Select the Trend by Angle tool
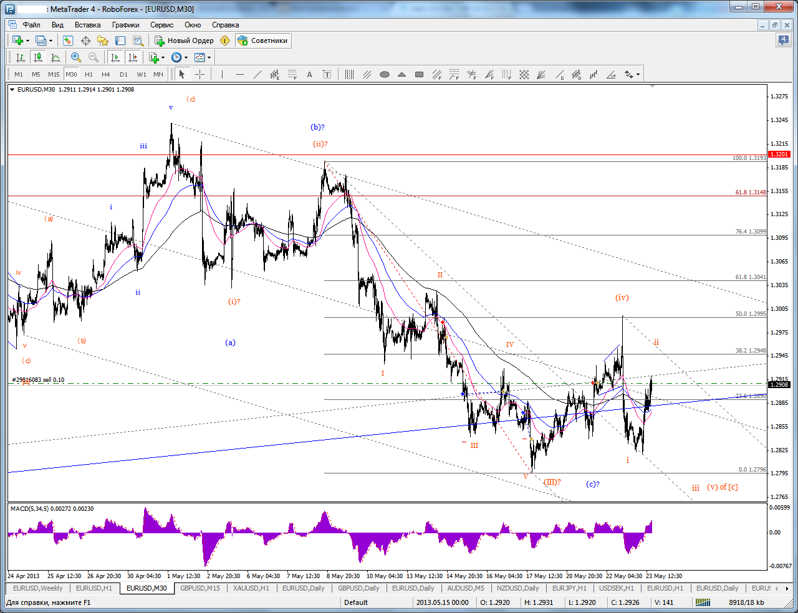 (612, 74)
